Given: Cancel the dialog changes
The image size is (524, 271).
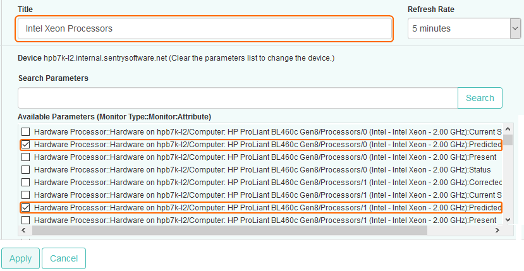Looking at the screenshot, I should click(x=64, y=258).
